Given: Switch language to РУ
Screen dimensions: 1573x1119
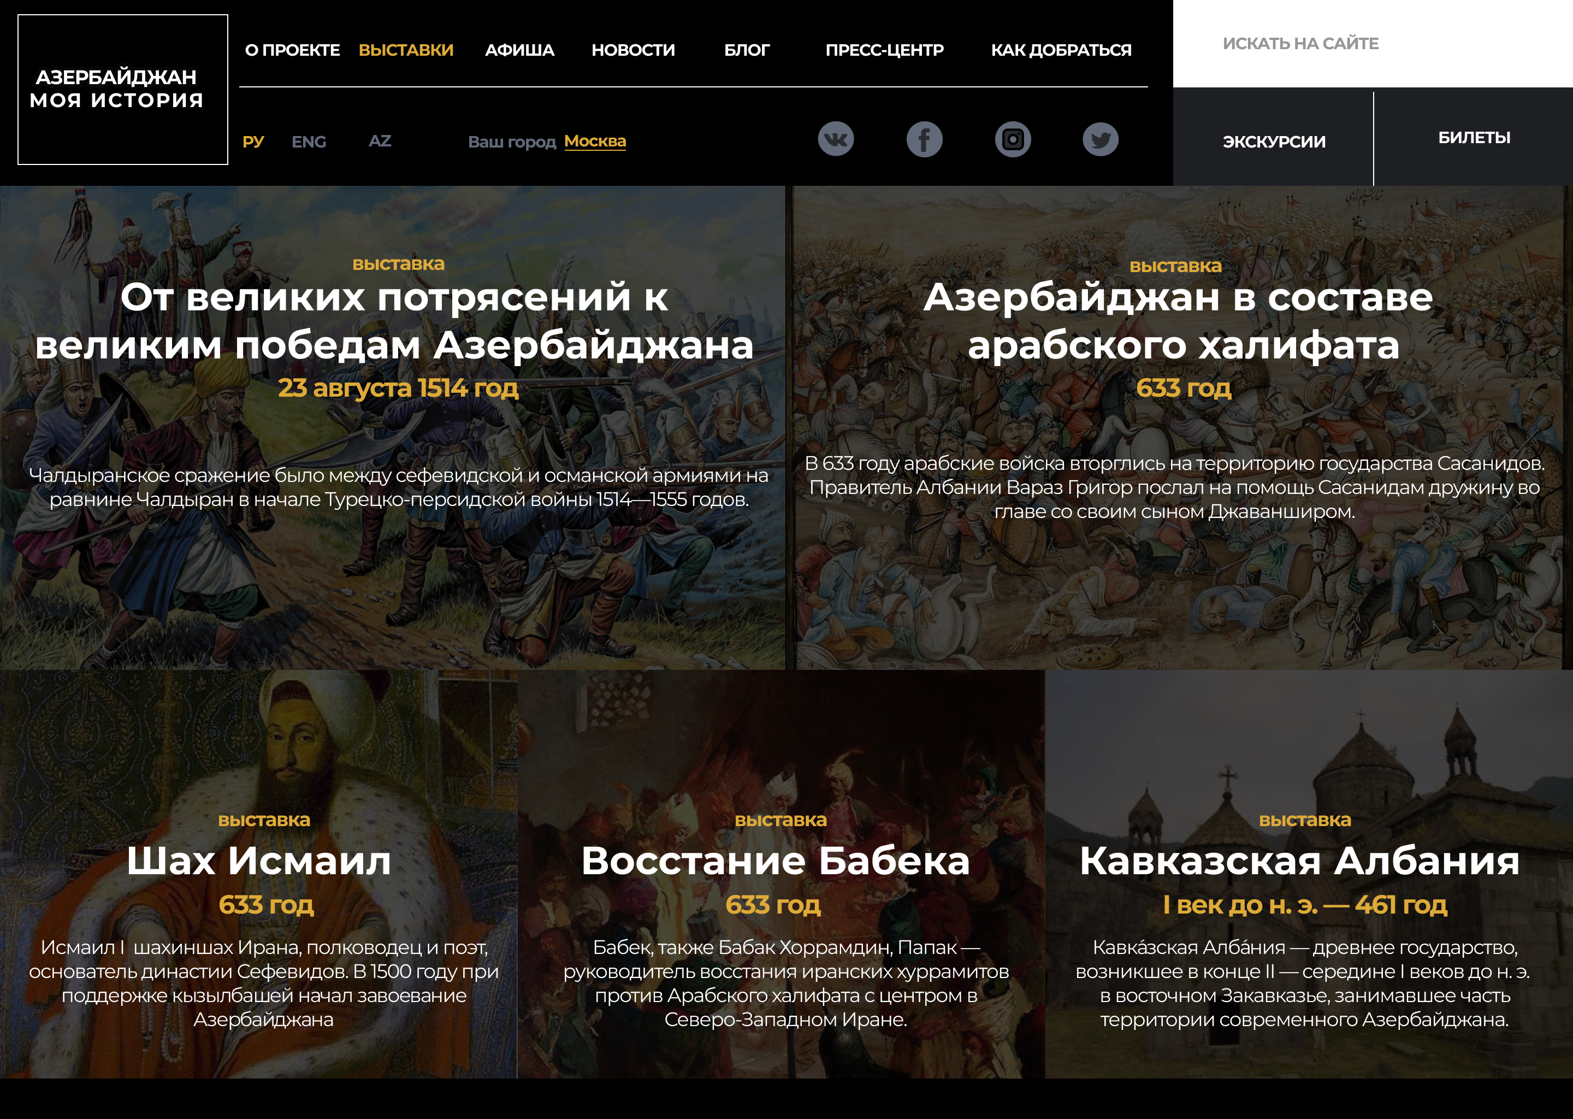Looking at the screenshot, I should (x=253, y=142).
